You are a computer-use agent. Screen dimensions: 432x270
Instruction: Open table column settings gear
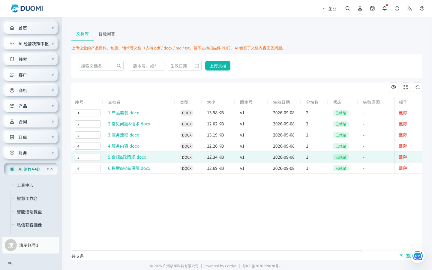tap(394, 87)
